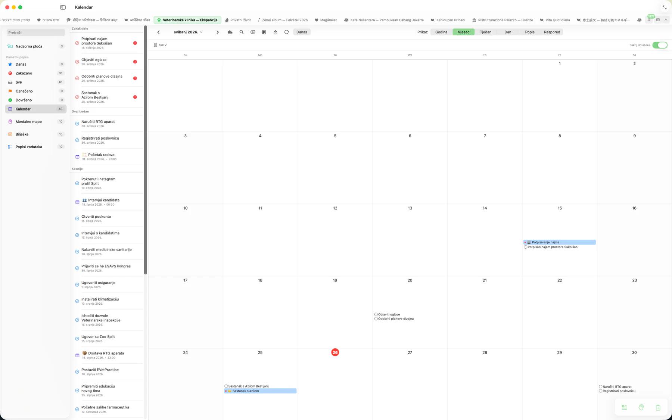Collapse the project tab bar chevron
672x420 pixels.
pyautogui.click(x=666, y=20)
